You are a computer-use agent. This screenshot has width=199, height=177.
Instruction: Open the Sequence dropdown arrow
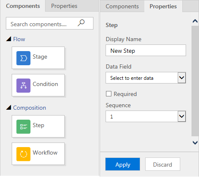pos(181,116)
